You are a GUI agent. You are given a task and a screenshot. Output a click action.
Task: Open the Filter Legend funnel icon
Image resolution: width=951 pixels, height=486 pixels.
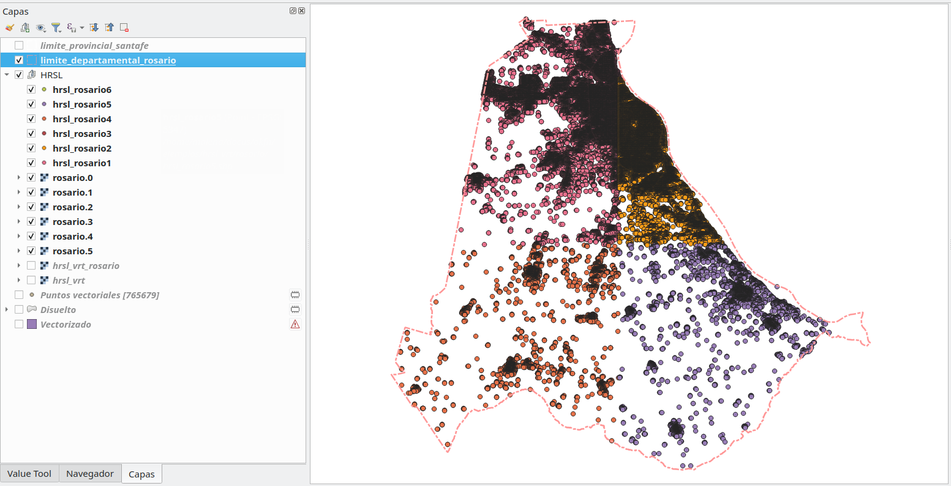pyautogui.click(x=56, y=28)
